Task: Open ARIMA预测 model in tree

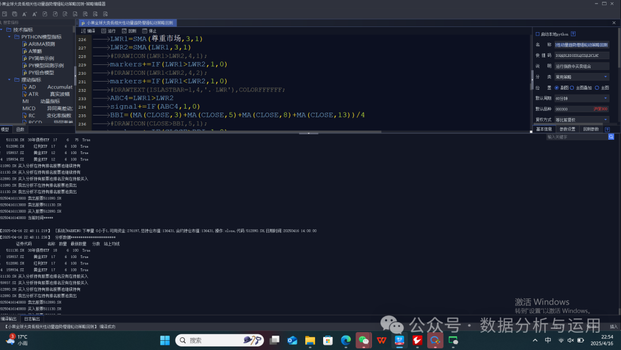Action: click(x=39, y=44)
